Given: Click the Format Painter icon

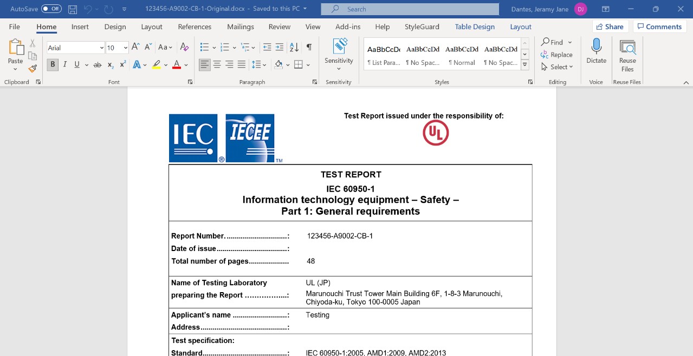Looking at the screenshot, I should (x=33, y=68).
